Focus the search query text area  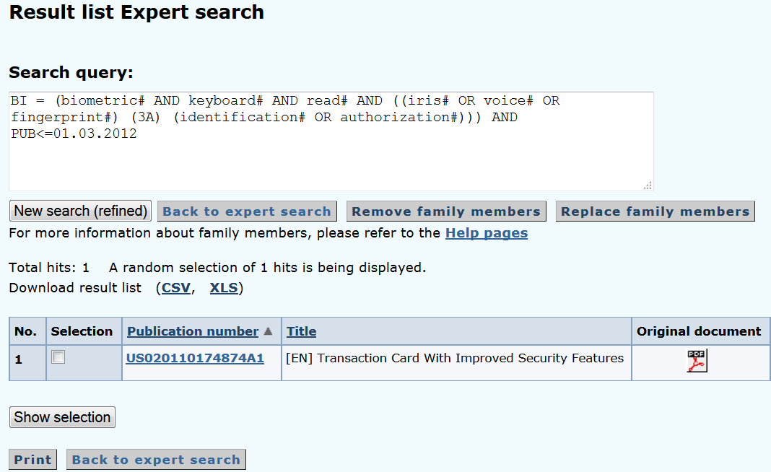click(331, 141)
